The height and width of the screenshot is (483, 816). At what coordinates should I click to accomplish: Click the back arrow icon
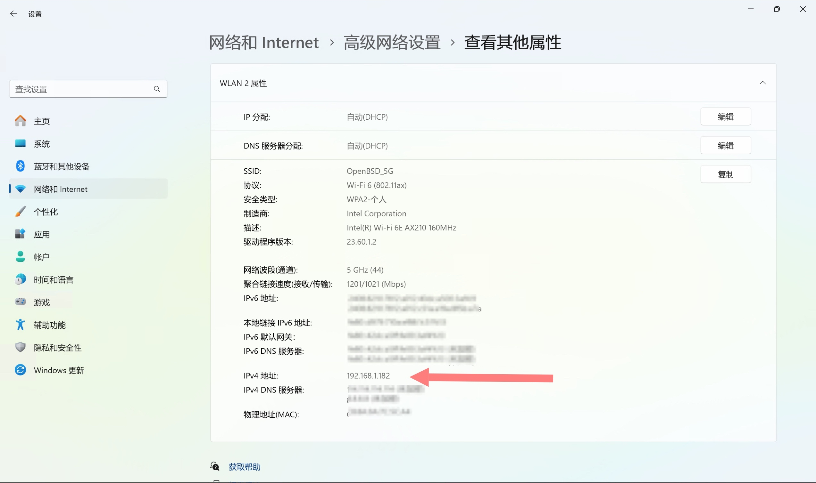point(13,14)
